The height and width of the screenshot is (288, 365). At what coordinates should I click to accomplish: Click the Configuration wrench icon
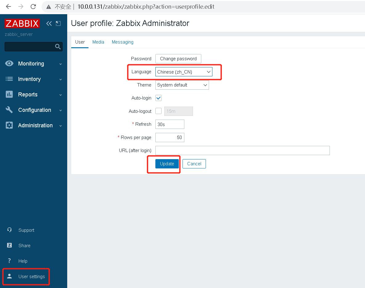(x=9, y=110)
